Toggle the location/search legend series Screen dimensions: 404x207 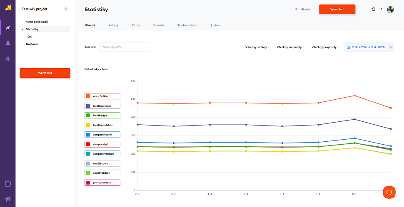tap(102, 106)
